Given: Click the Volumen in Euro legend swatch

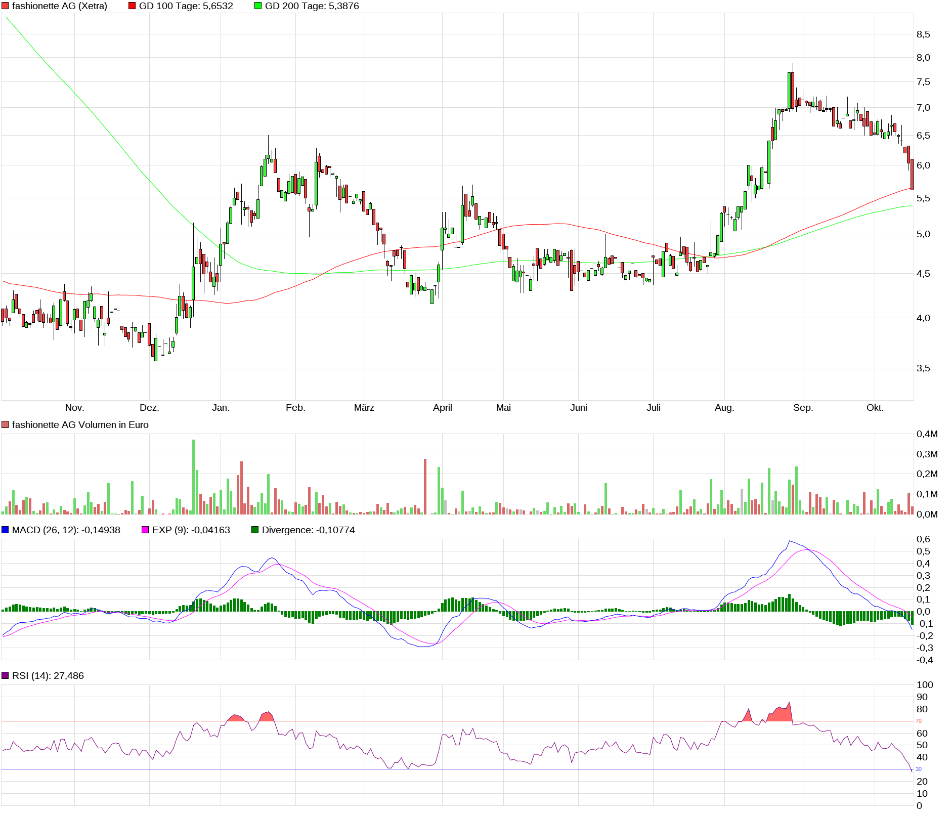Looking at the screenshot, I should point(5,425).
